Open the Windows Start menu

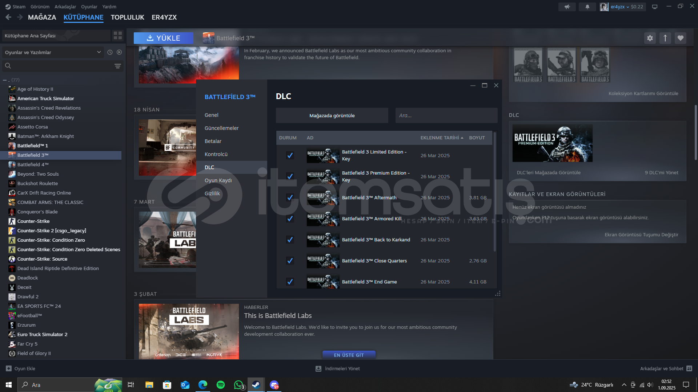pos(9,385)
